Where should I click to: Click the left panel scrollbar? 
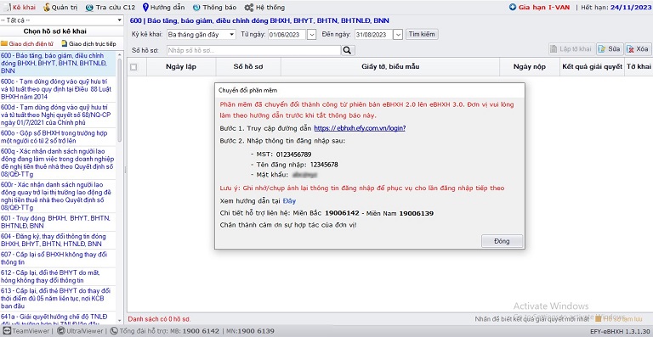point(120,99)
